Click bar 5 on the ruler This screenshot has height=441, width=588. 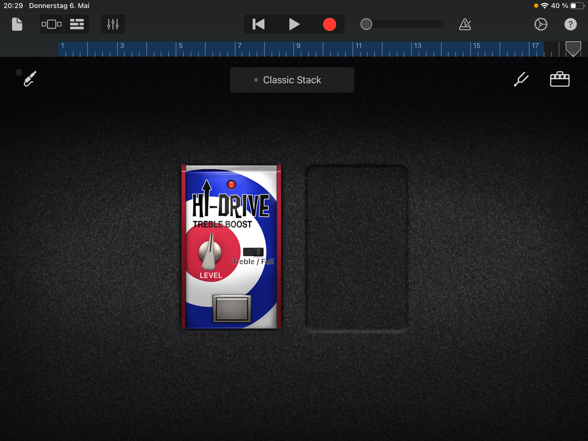(181, 46)
